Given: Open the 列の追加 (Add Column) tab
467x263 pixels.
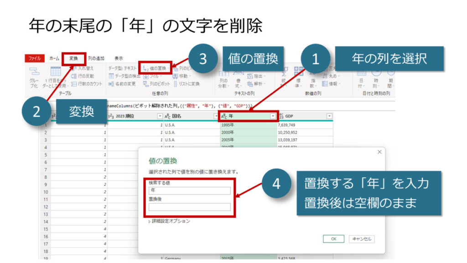Looking at the screenshot, I should 96,58.
